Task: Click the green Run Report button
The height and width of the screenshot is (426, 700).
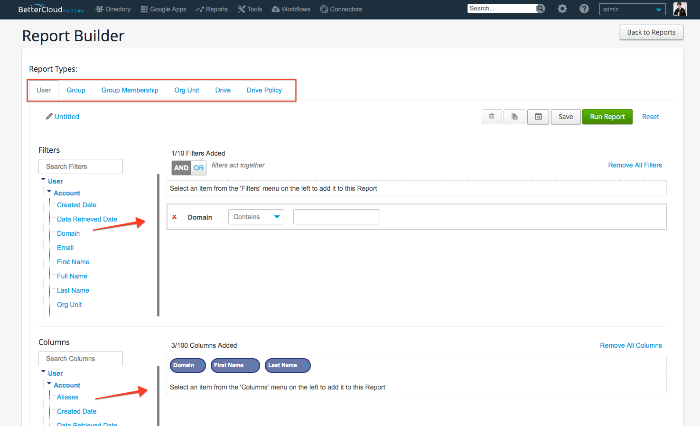Action: click(x=607, y=117)
